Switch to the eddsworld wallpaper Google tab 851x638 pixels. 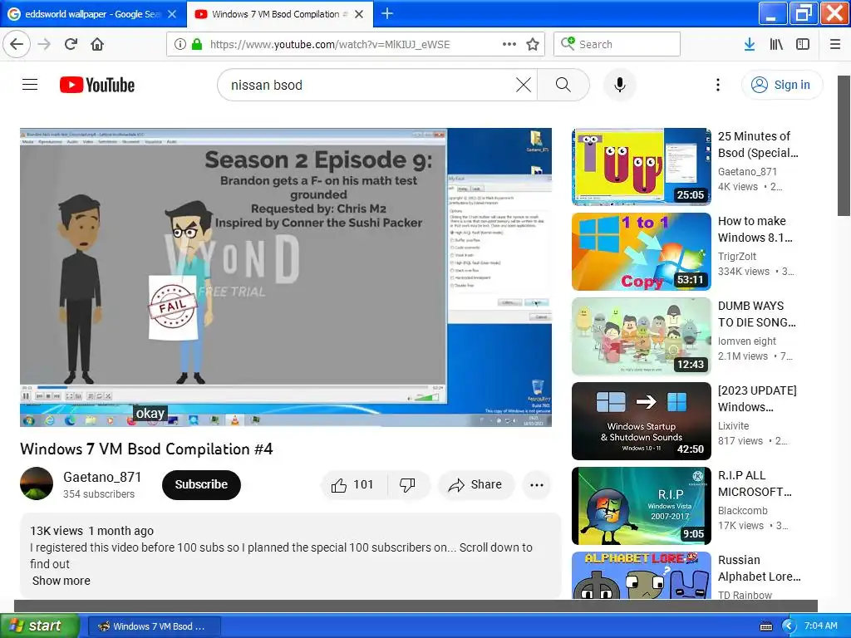click(x=92, y=14)
